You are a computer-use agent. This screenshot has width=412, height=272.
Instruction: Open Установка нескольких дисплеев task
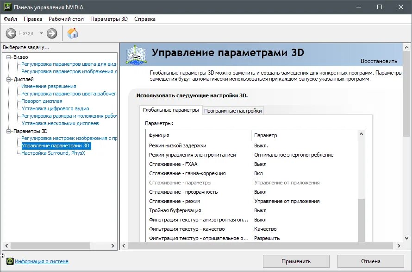tap(60, 123)
